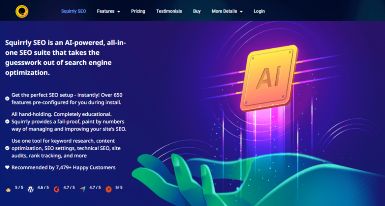Click the Squirrly yellow circle logo
This screenshot has width=385, height=206.
[22, 11]
